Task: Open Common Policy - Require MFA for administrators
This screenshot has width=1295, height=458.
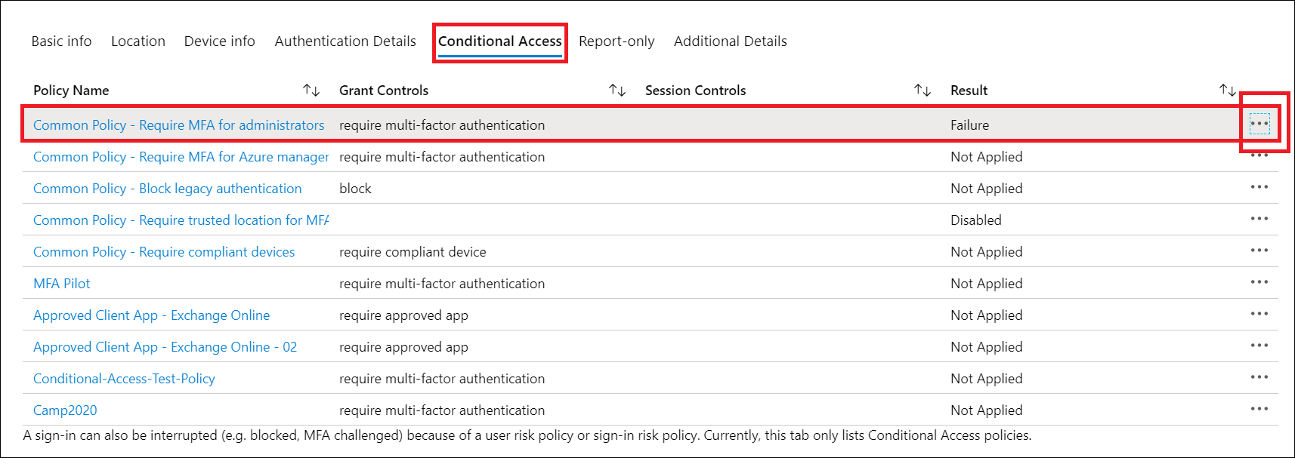Action: click(178, 124)
